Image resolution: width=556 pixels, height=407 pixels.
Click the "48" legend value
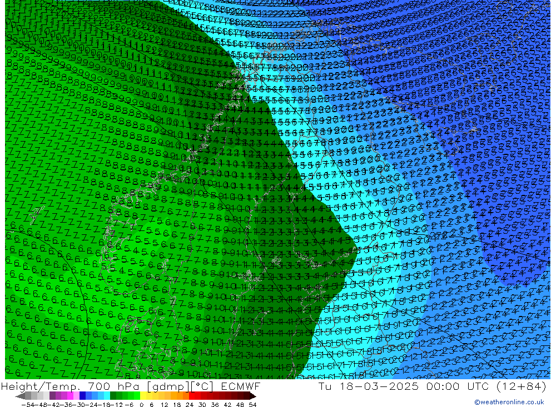[x=240, y=405]
